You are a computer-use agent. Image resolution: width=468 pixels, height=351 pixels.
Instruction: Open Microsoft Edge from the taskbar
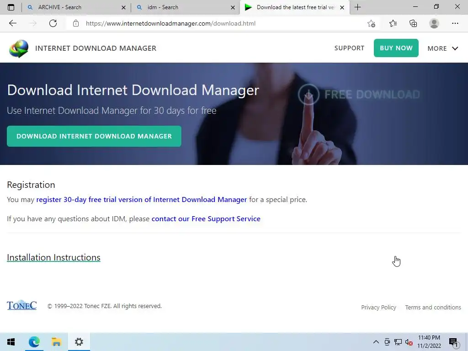(34, 342)
